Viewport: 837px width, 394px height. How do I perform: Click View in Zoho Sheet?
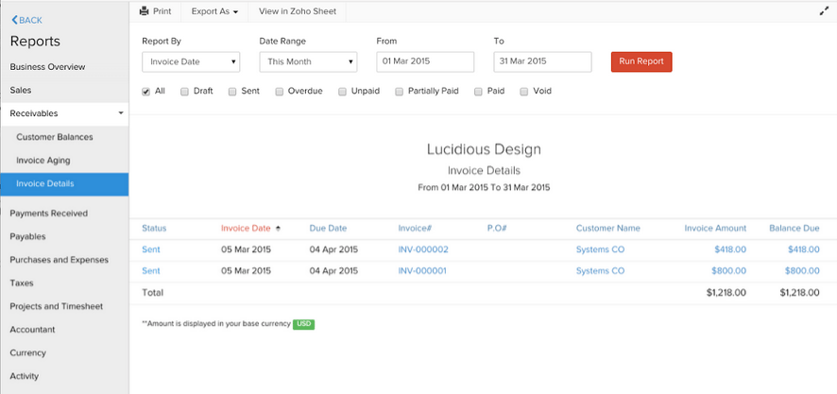pos(298,11)
